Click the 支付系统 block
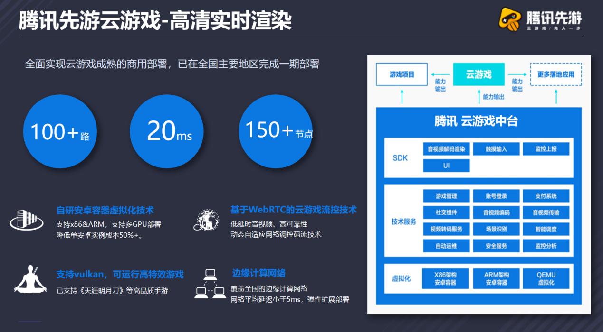 coord(546,196)
